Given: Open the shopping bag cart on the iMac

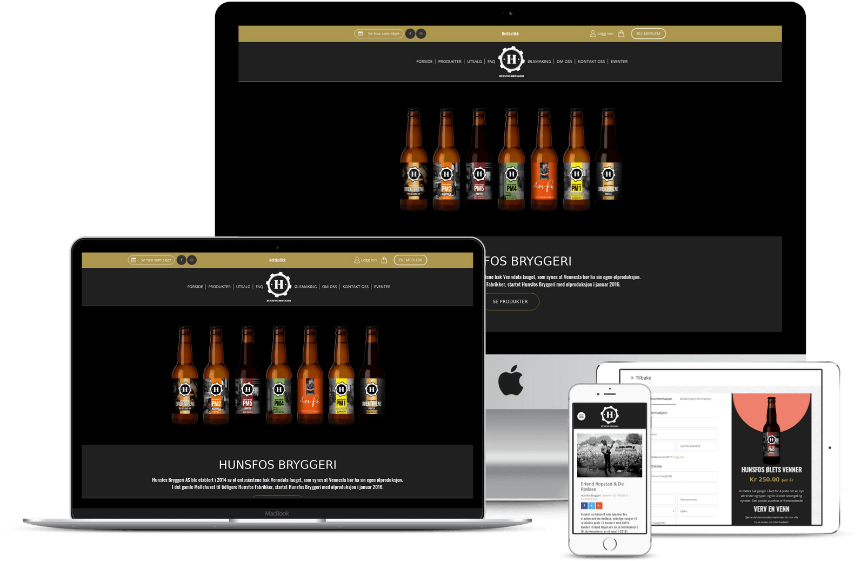Looking at the screenshot, I should pyautogui.click(x=621, y=34).
